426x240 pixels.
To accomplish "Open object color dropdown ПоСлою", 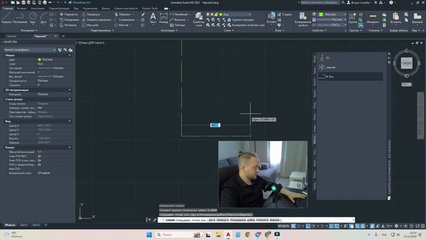I will [333, 15].
